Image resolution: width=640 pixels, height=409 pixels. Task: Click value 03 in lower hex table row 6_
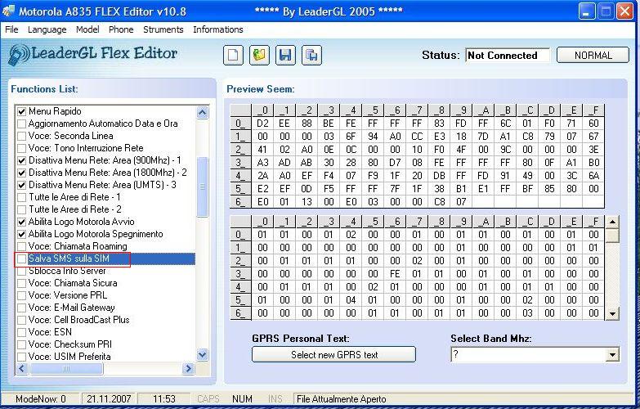(x=527, y=313)
